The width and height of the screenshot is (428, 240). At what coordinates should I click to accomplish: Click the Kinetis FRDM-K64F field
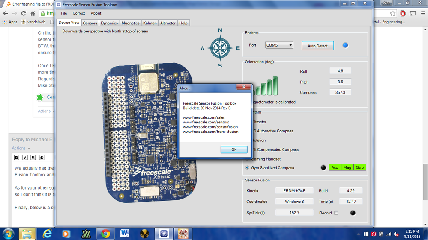coord(294,191)
